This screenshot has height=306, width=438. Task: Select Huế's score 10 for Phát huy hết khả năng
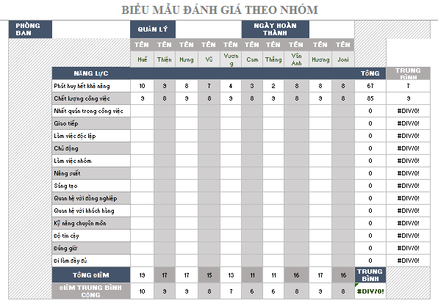pos(142,86)
